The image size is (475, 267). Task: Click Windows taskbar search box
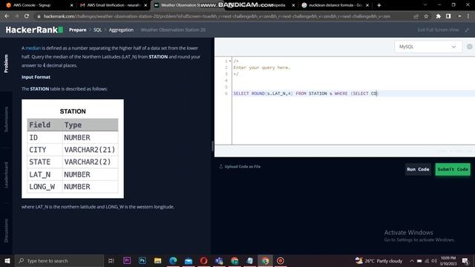pos(59,260)
